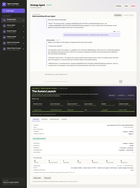Open the Walnut P1 Exit Smoke entry
This screenshot has width=140, height=188.
click(13, 43)
